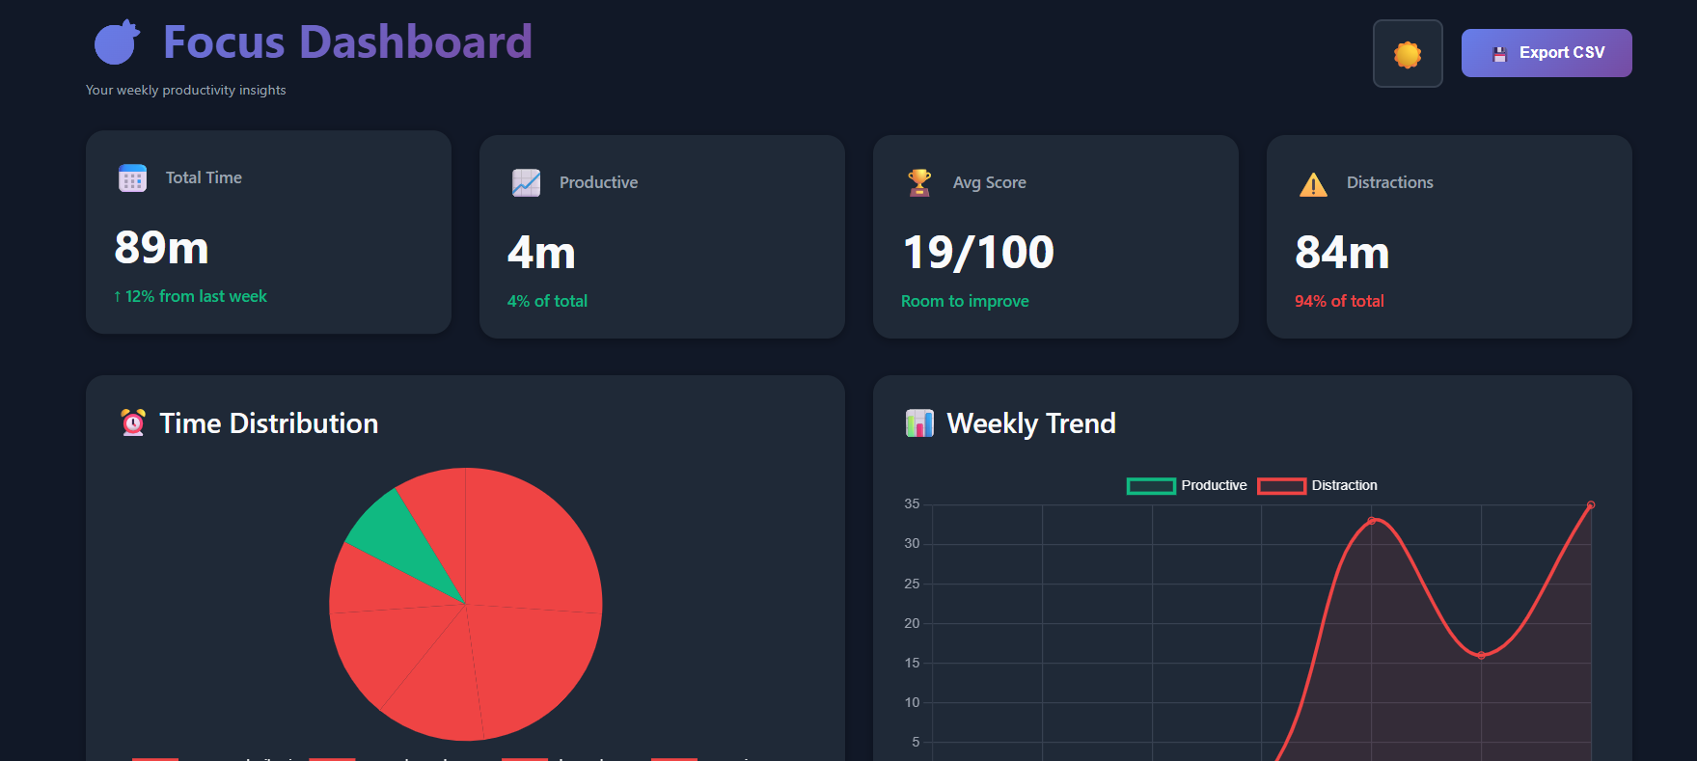Click the '4% of total' text
1697x761 pixels.
coord(547,301)
